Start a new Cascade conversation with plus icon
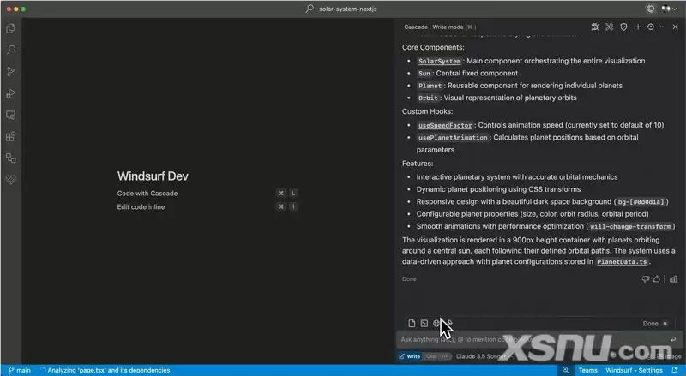This screenshot has height=376, width=686. (637, 27)
